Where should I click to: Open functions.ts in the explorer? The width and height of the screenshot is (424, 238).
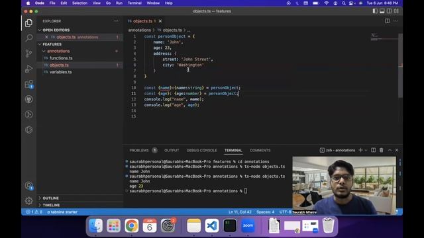point(61,58)
